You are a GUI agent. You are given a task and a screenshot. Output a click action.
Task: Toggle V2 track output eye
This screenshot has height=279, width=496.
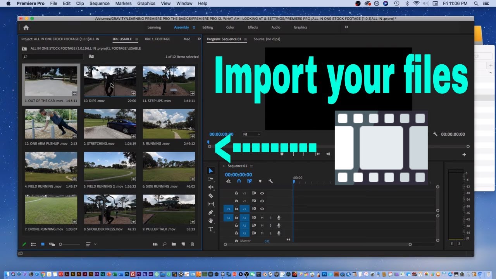[262, 201]
